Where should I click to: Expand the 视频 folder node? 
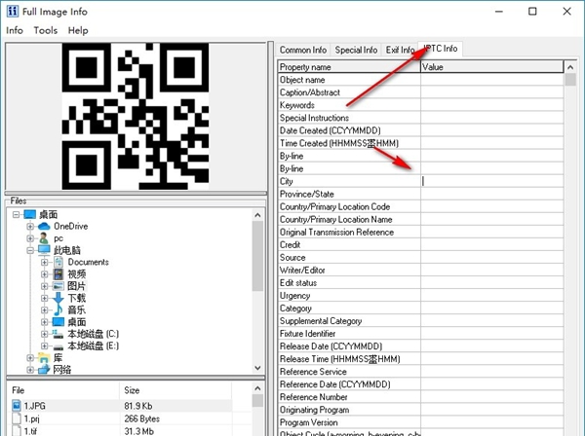(x=45, y=274)
